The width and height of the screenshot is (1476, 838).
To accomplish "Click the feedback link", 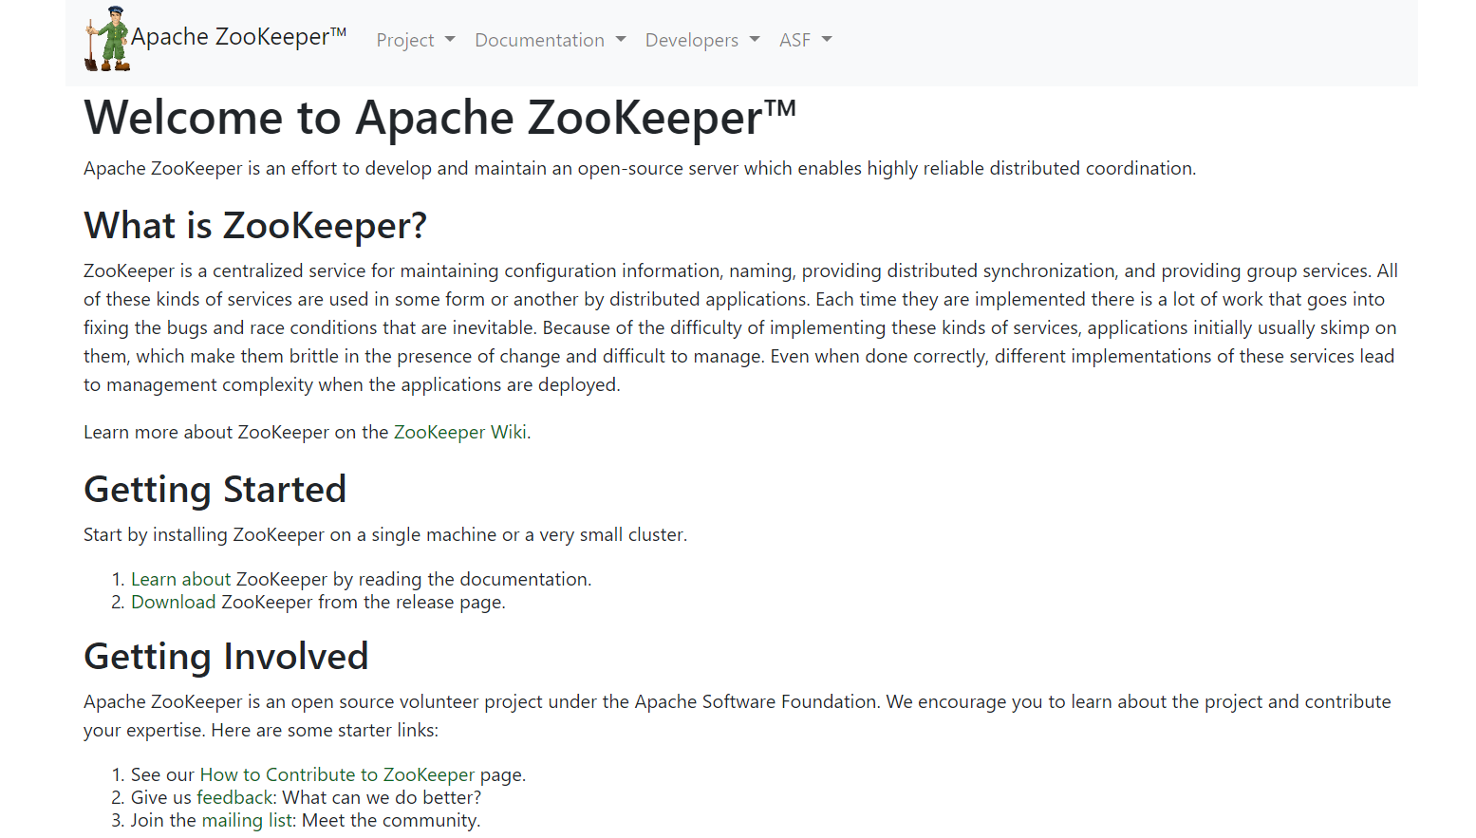I will pyautogui.click(x=235, y=797).
